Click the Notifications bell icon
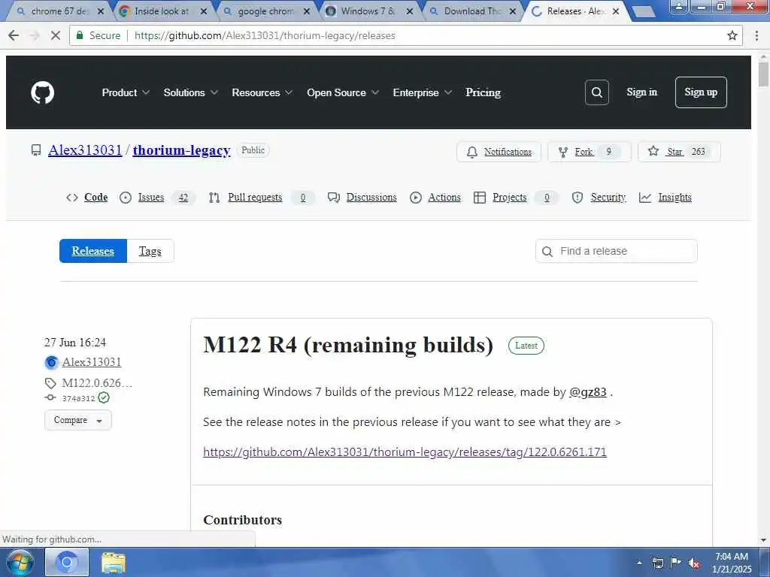Viewport: 770px width, 577px height. (x=472, y=152)
